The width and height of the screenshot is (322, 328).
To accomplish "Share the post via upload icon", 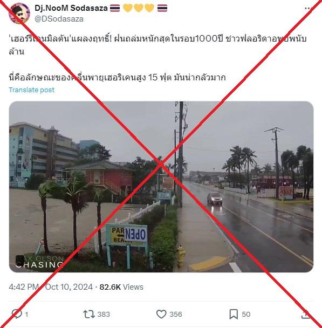I will (x=306, y=314).
